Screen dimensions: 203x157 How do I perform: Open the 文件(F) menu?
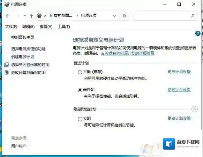(x=11, y=27)
